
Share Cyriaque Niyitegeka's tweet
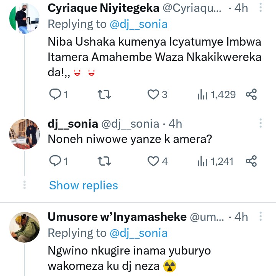[251, 94]
